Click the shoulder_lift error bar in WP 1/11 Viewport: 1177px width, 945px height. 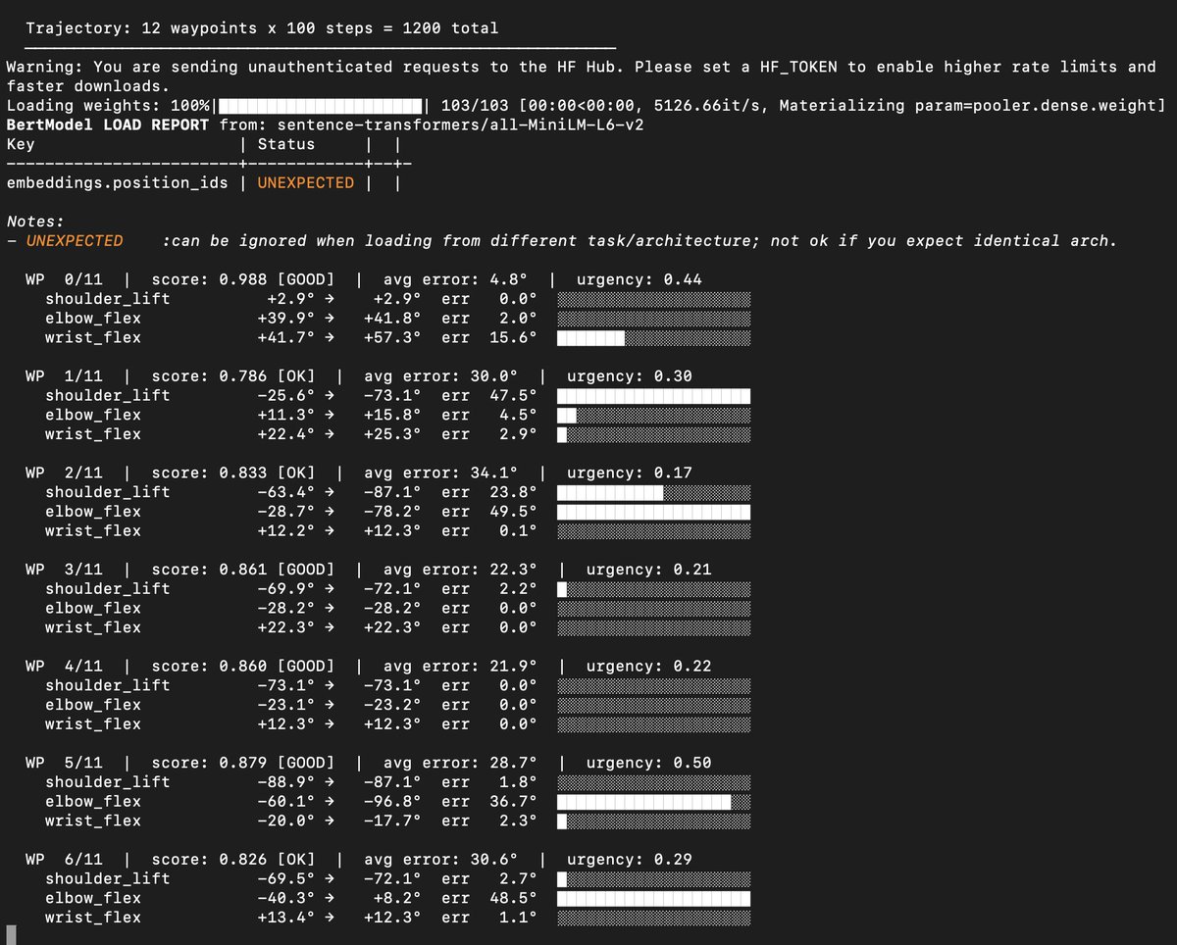pyautogui.click(x=653, y=395)
